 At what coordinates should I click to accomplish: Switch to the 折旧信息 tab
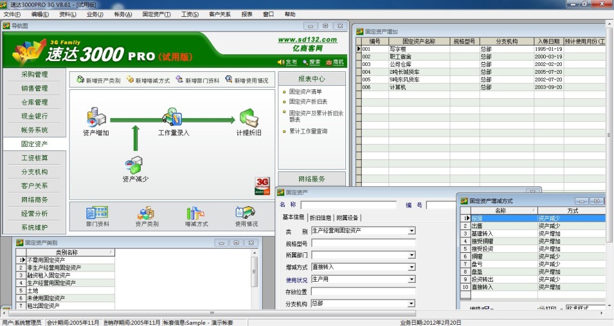tap(320, 218)
